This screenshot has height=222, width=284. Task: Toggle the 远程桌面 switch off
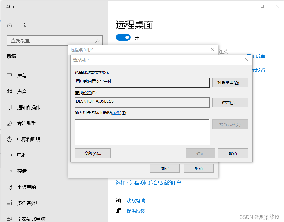(123, 37)
